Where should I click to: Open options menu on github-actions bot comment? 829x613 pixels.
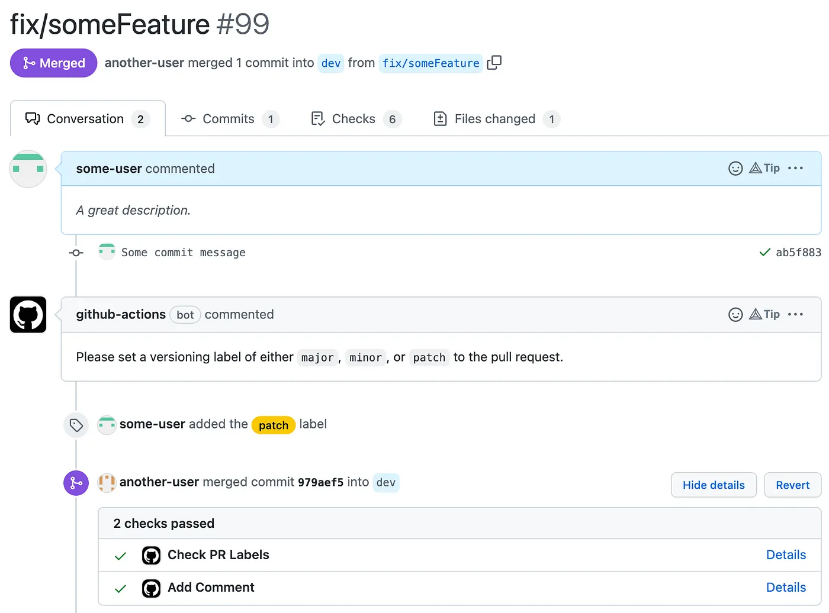[795, 315]
